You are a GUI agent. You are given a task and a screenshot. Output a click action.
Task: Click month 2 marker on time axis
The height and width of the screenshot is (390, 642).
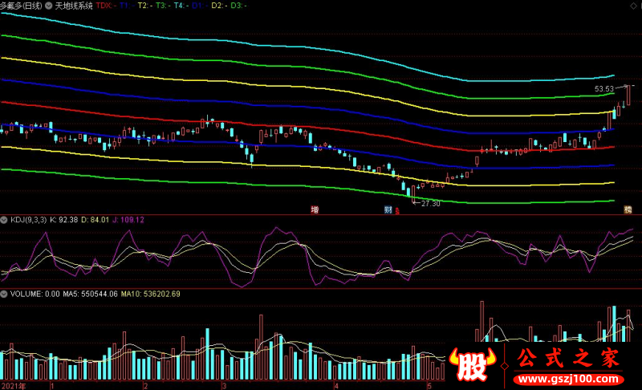click(x=146, y=386)
